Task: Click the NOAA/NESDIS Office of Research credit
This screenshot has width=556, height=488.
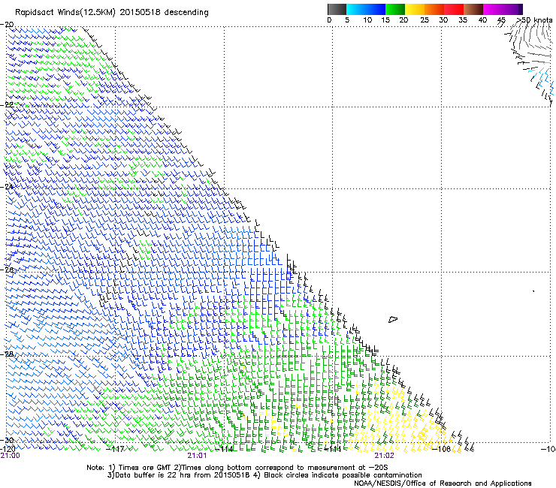Action: pos(443,483)
